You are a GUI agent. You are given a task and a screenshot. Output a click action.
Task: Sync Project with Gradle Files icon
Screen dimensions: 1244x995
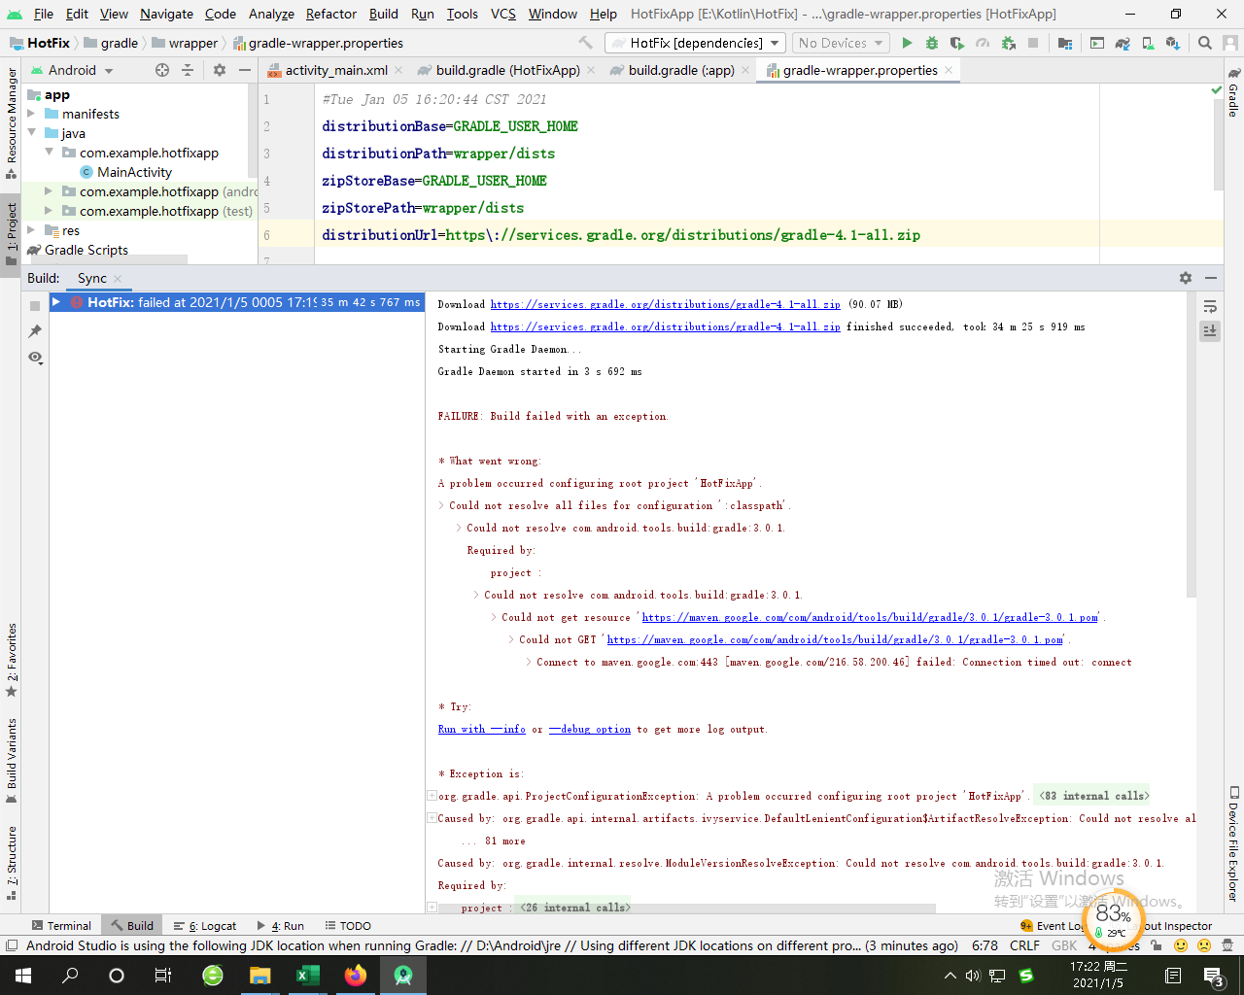pos(1123,43)
